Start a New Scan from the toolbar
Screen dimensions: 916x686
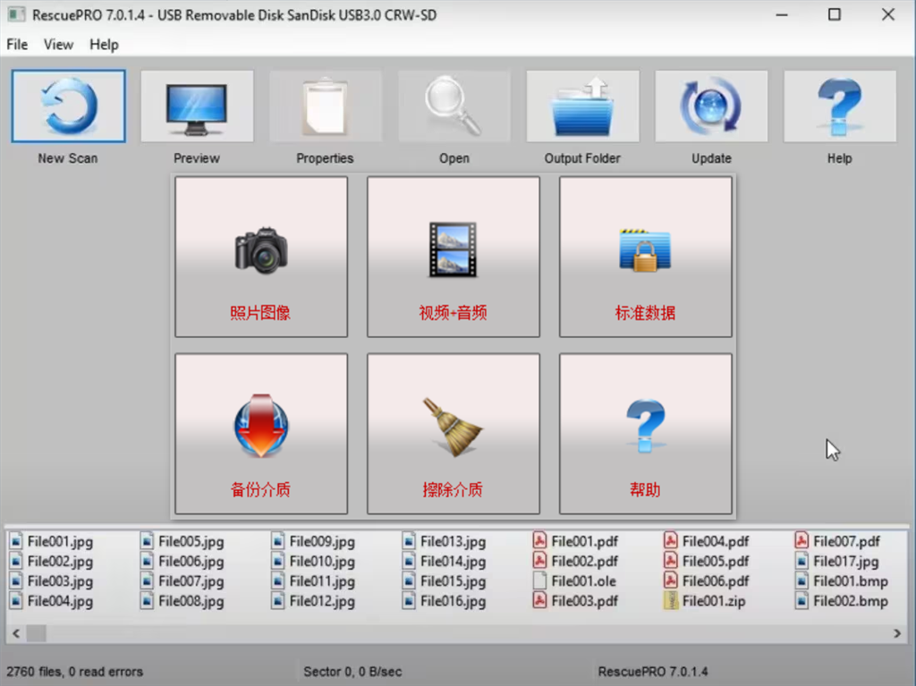pyautogui.click(x=68, y=107)
